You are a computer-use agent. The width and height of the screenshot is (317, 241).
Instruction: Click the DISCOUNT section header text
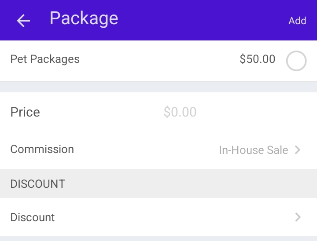coord(38,183)
